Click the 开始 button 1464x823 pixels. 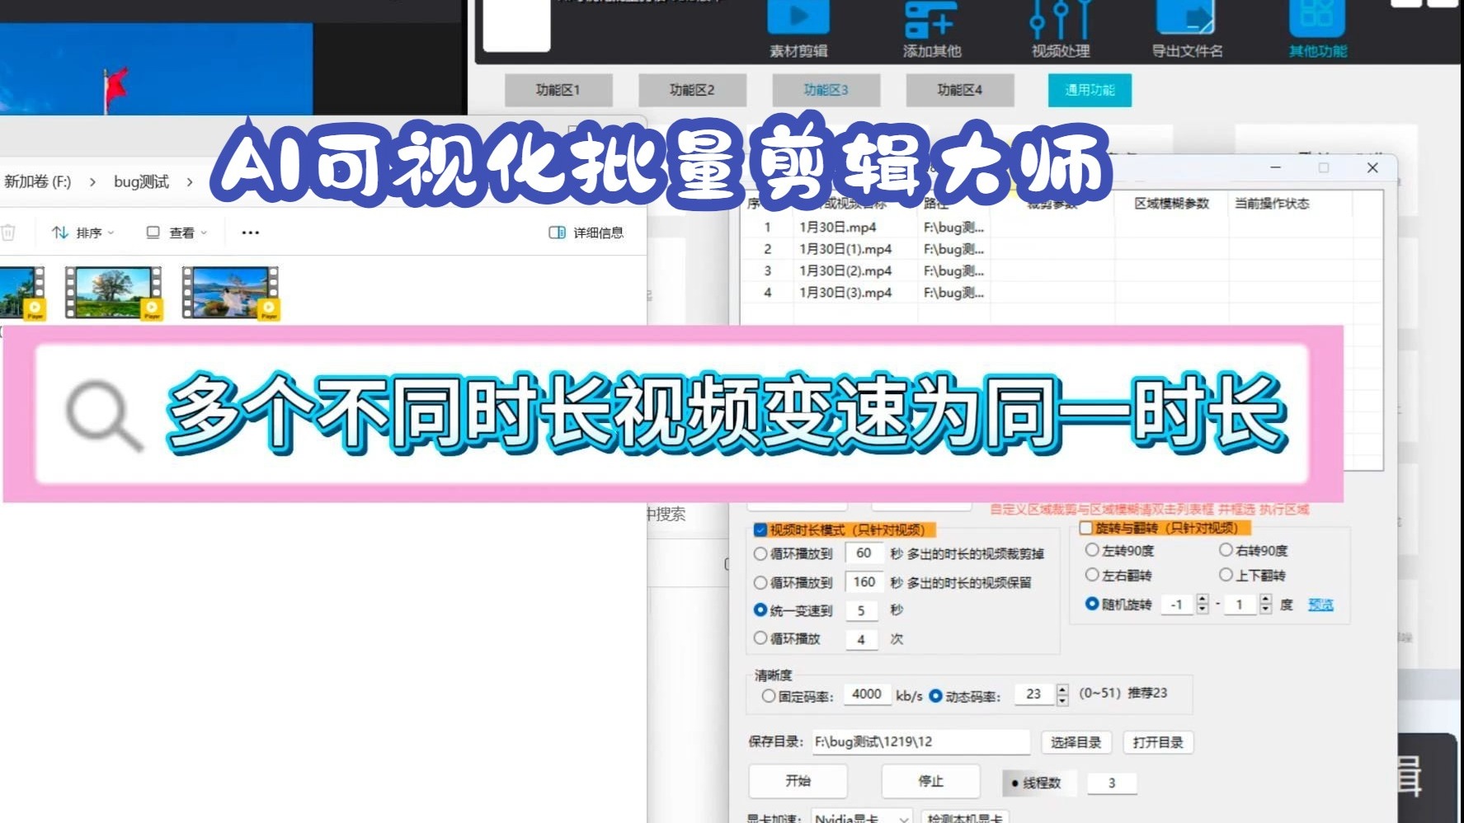tap(798, 781)
